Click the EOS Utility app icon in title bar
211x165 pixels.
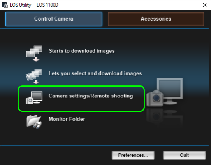point(5,5)
